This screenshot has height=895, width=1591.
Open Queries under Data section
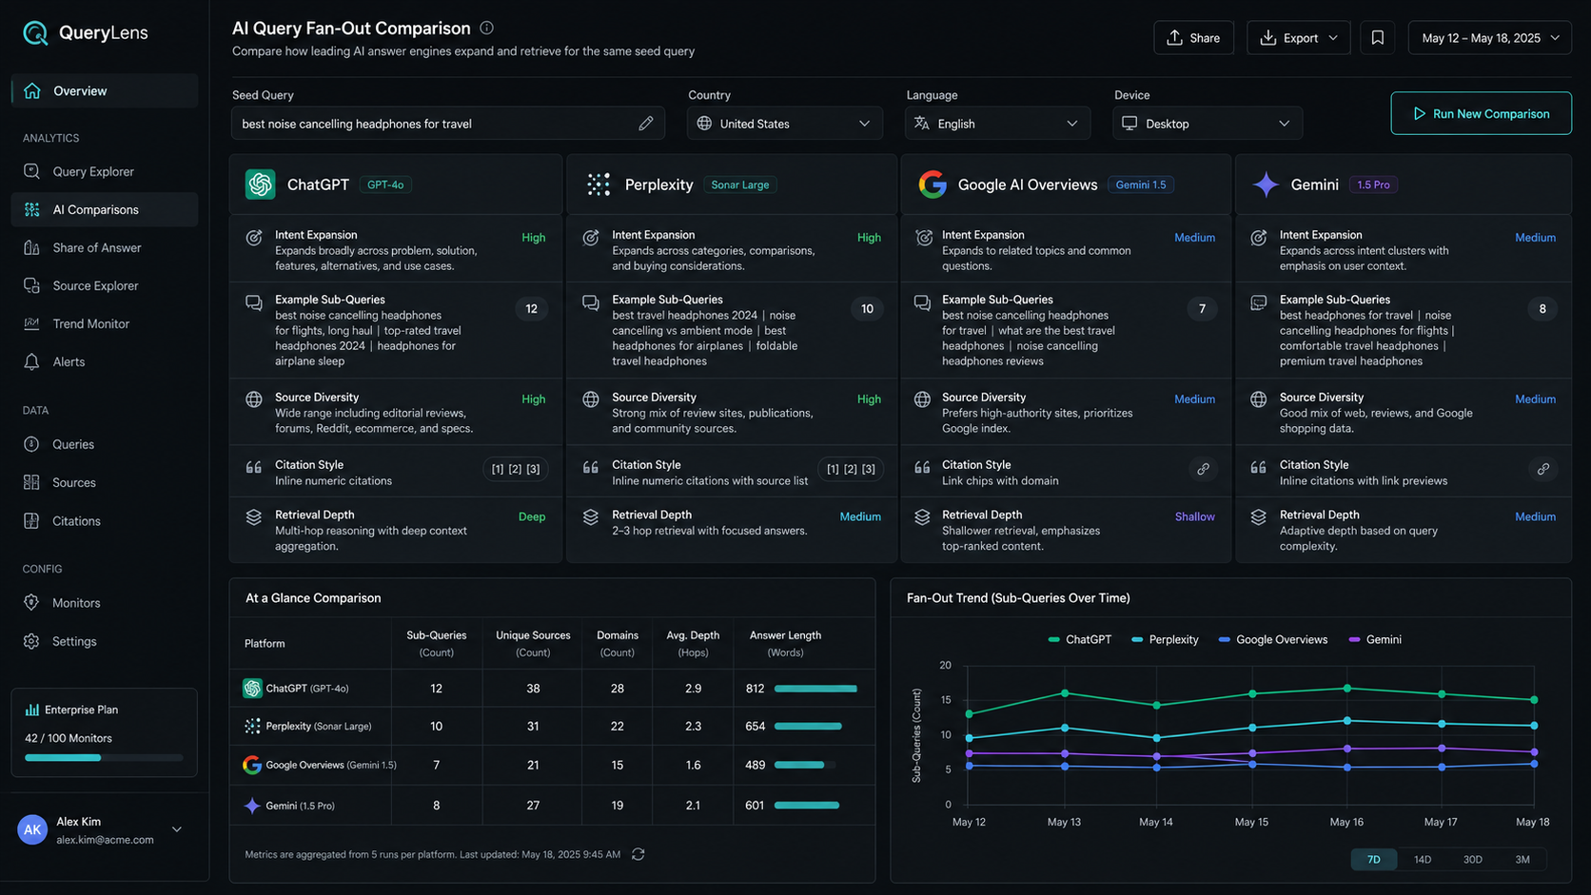105,444
